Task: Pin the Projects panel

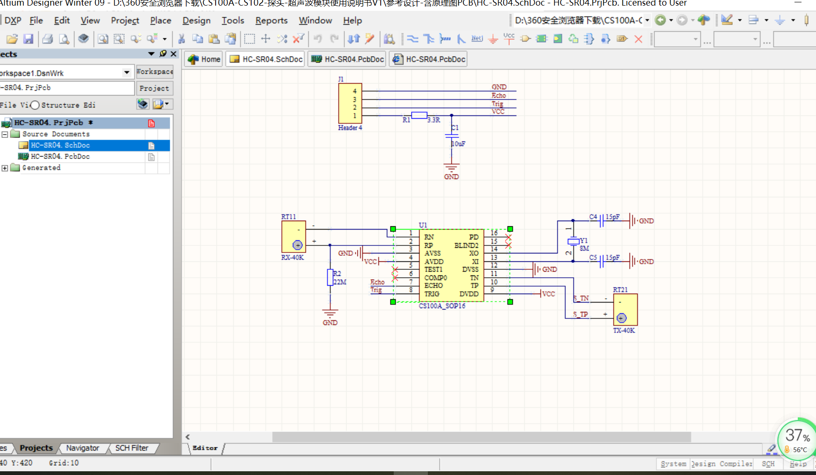Action: tap(163, 54)
